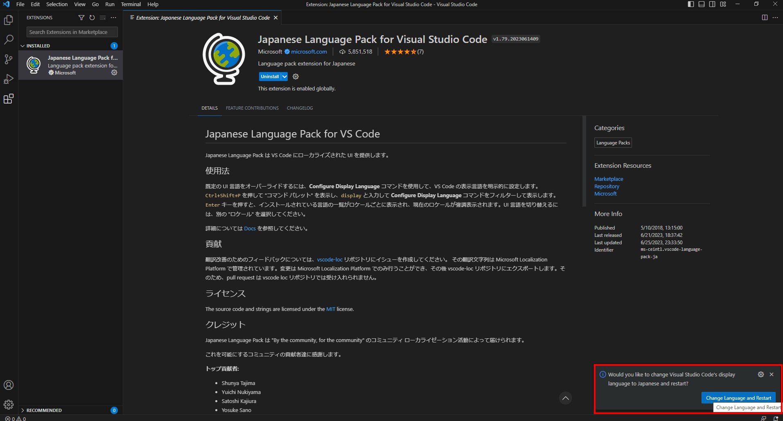The image size is (783, 421).
Task: Click Change Language and Restart button
Action: (738, 398)
